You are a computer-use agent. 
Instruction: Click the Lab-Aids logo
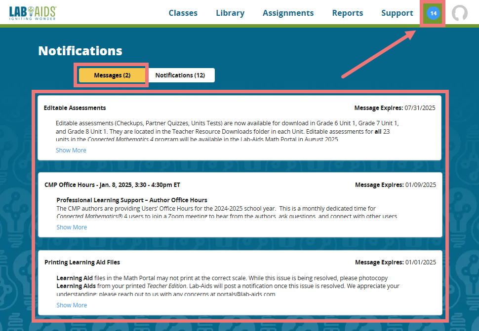[33, 13]
